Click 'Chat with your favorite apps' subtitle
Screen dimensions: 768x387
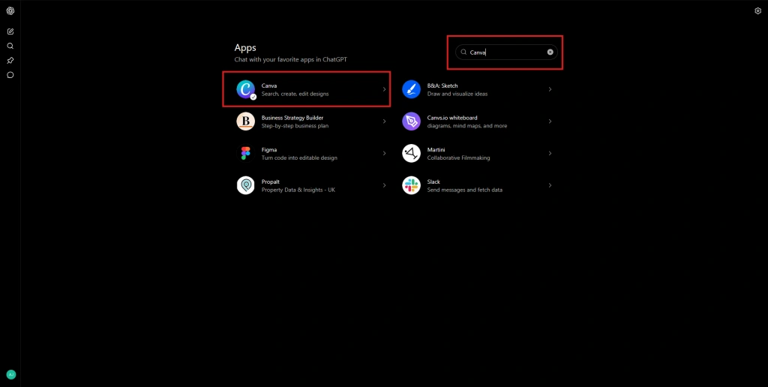[x=291, y=60]
